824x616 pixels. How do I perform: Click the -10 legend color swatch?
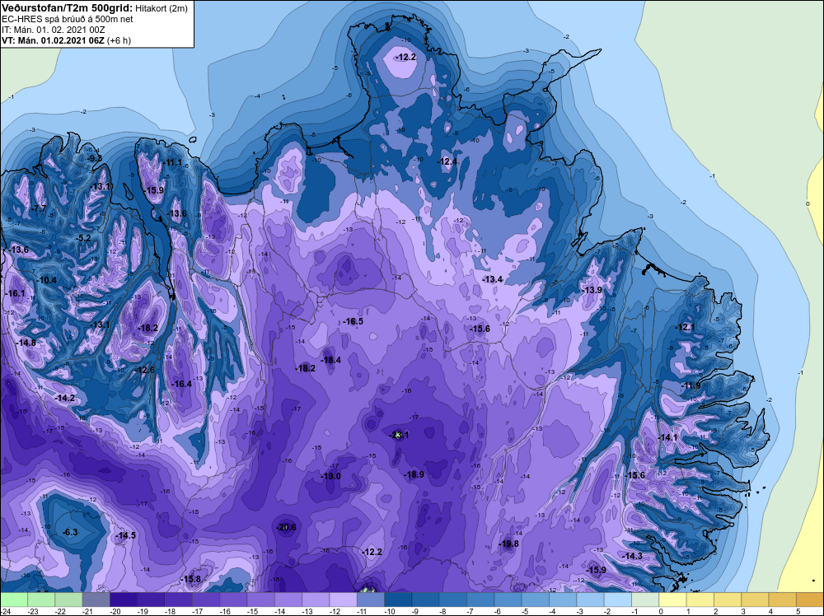(x=398, y=600)
